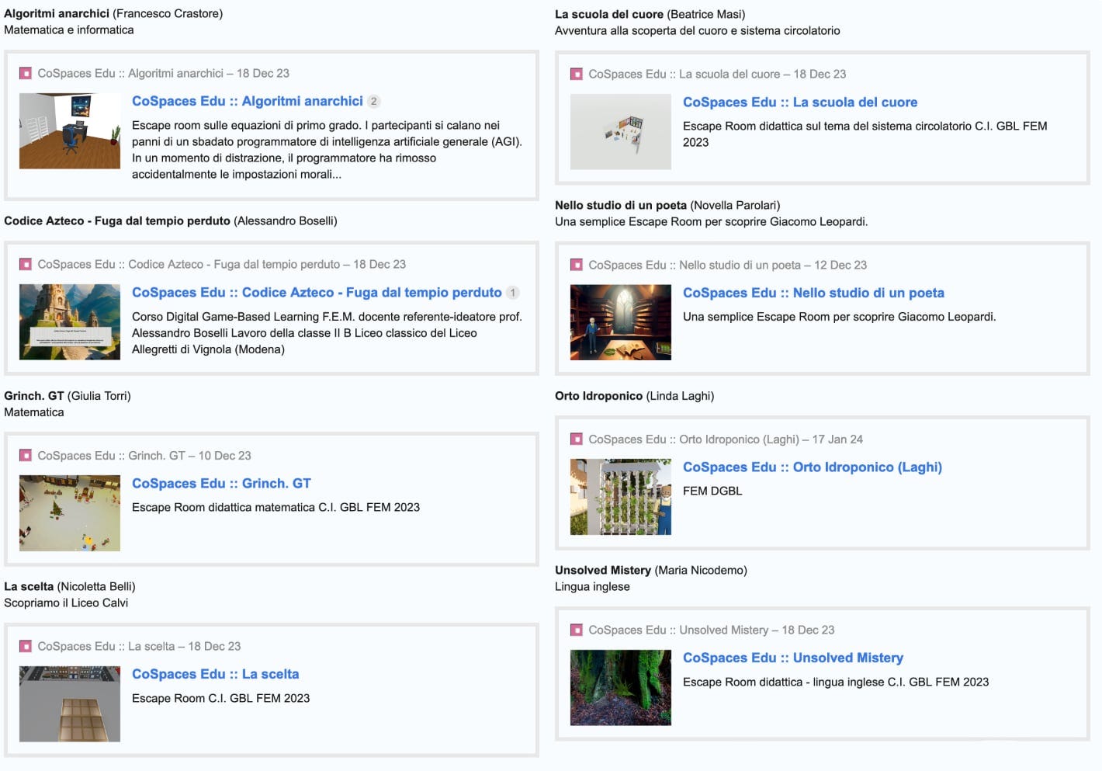Open the CoSpaces Edu :: Unsolved Mistery link
This screenshot has height=771, width=1102.
793,658
